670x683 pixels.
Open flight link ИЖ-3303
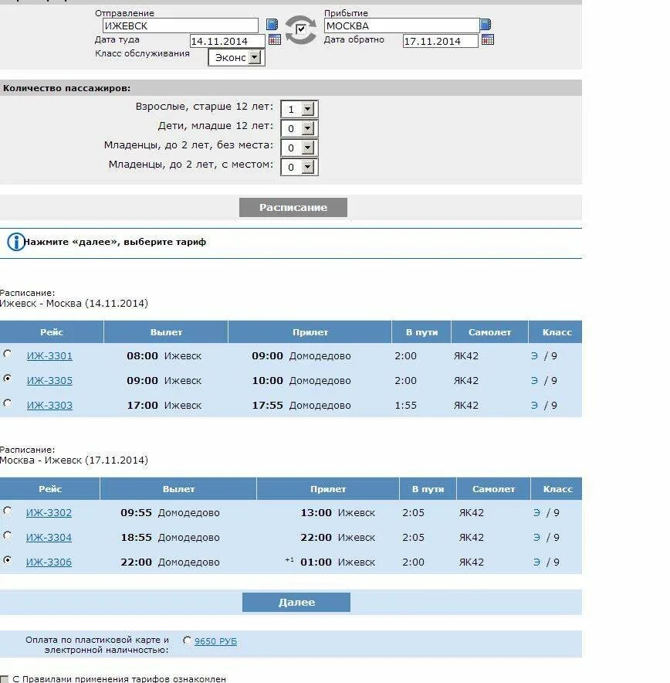49,406
